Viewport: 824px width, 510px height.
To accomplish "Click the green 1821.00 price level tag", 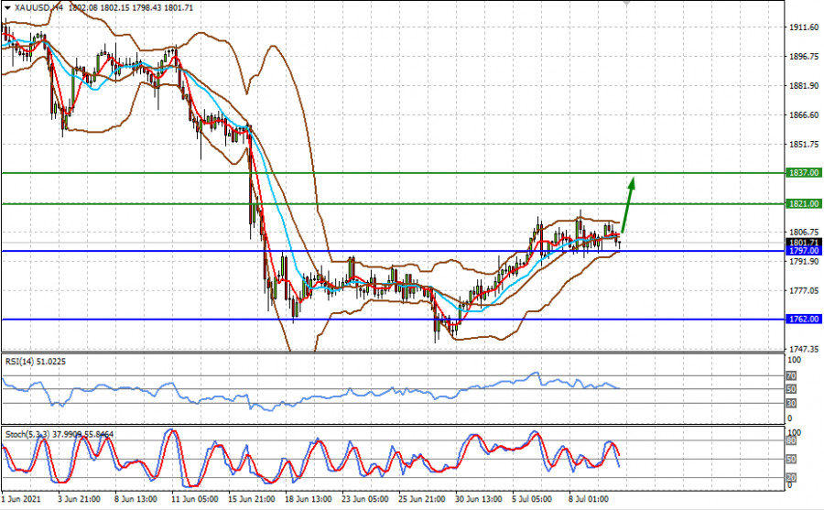I will pyautogui.click(x=802, y=203).
